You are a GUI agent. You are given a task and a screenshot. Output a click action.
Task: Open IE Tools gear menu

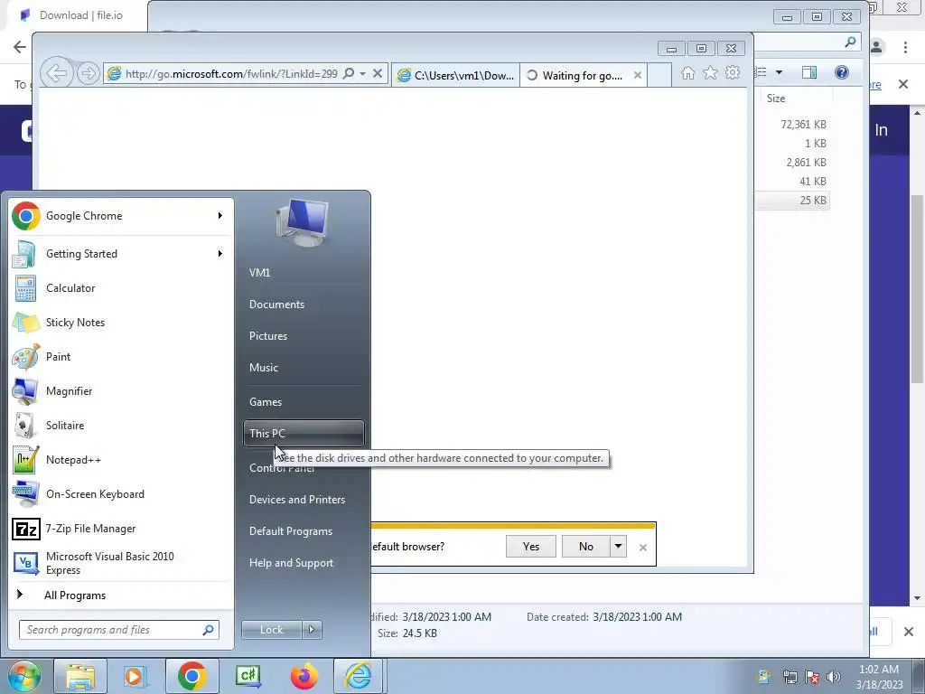pos(733,72)
